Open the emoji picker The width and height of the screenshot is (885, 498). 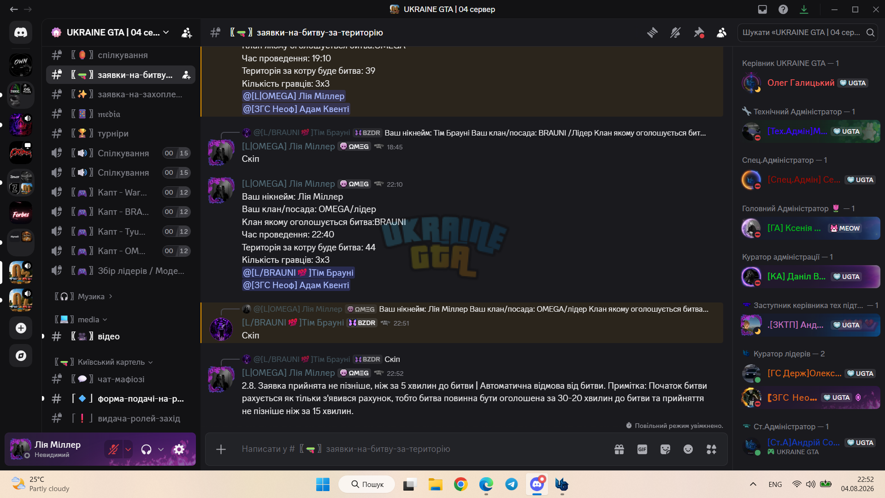(x=688, y=449)
